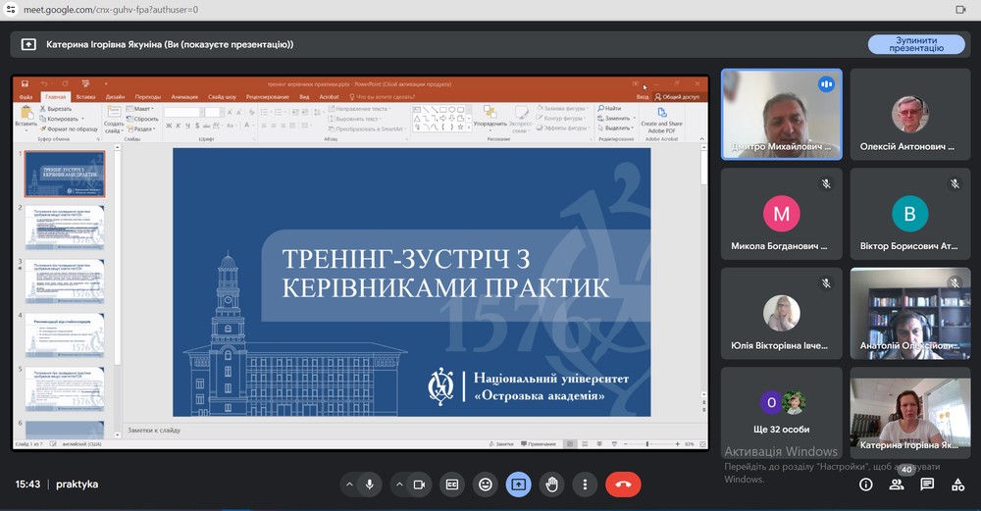Open Acrobat ribbon tab
Screen dimensions: 981x511
click(329, 97)
